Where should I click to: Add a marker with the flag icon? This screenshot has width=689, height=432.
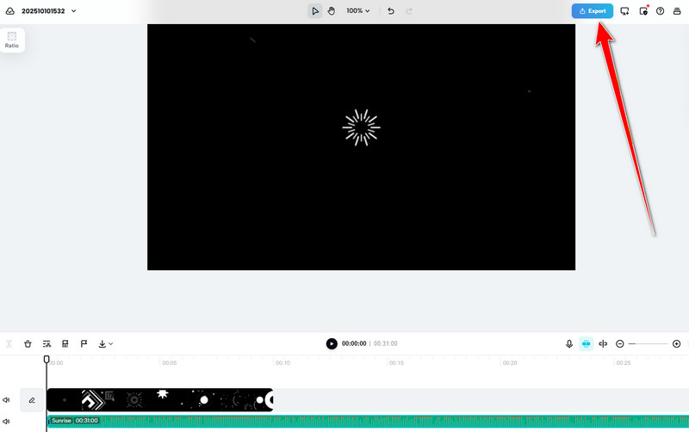tap(84, 343)
